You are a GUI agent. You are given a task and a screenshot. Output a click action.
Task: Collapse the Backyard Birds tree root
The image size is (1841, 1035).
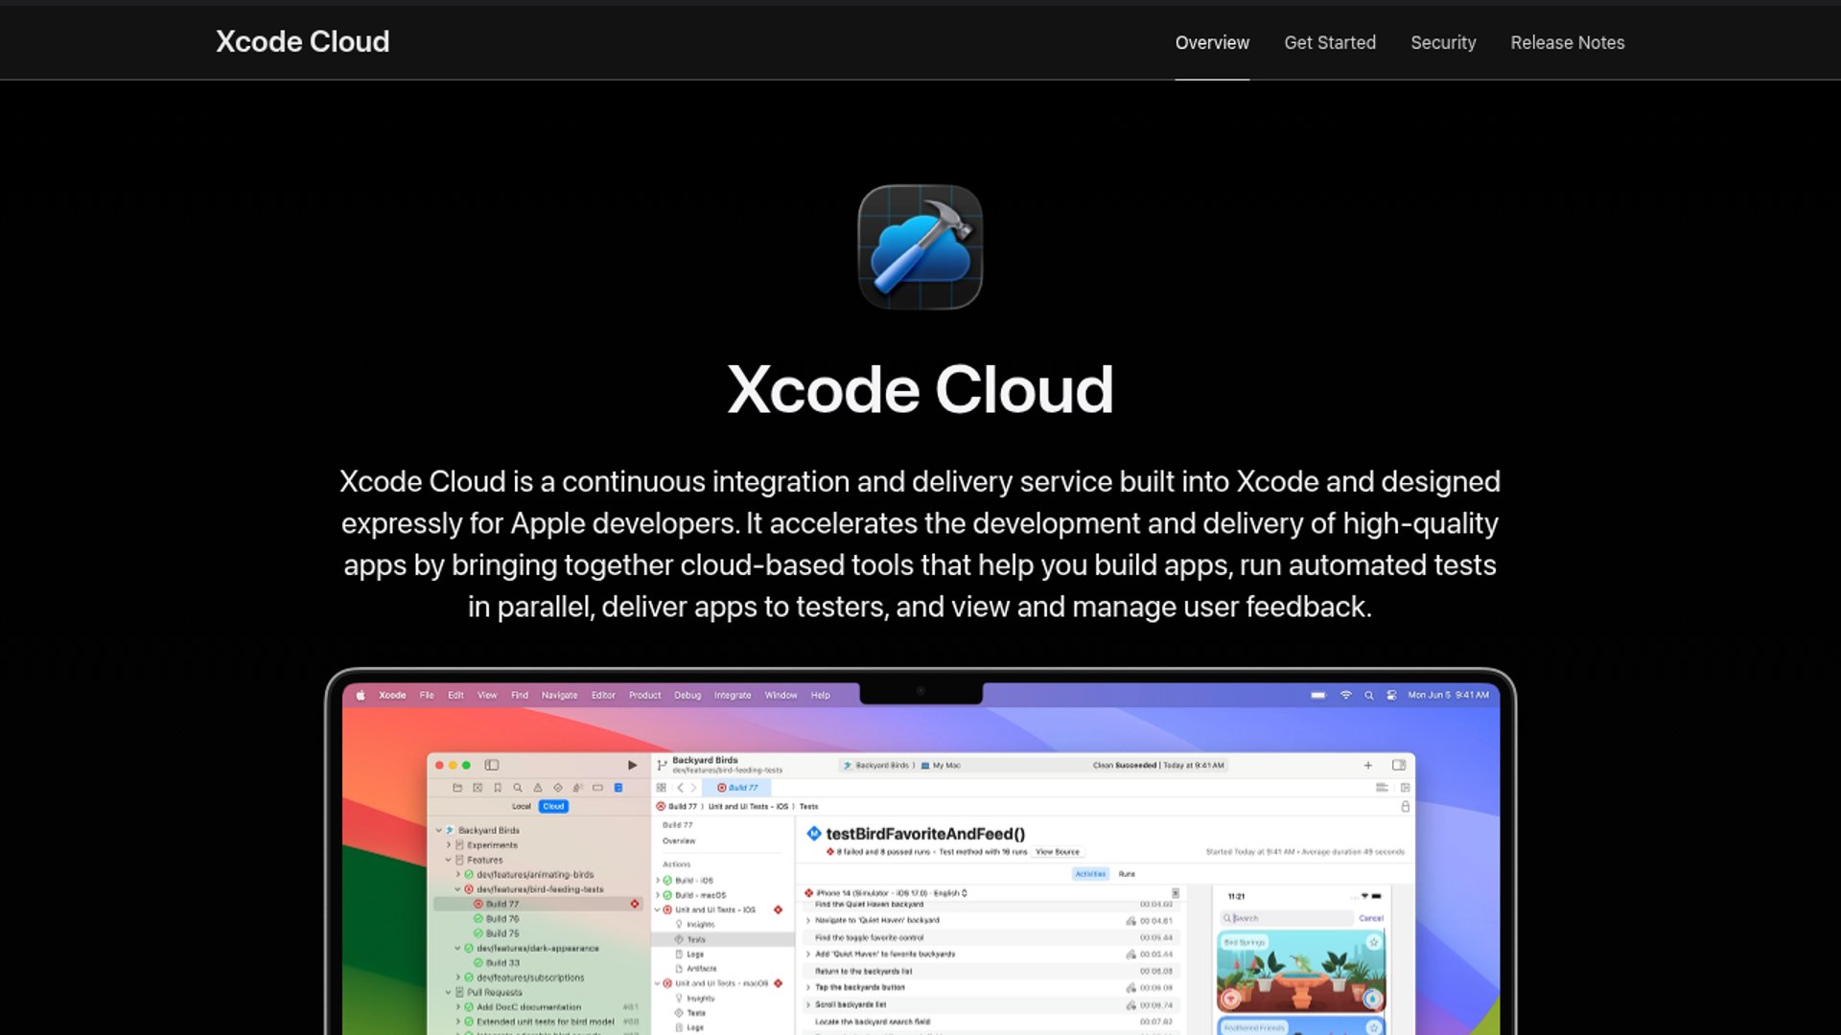click(x=439, y=831)
